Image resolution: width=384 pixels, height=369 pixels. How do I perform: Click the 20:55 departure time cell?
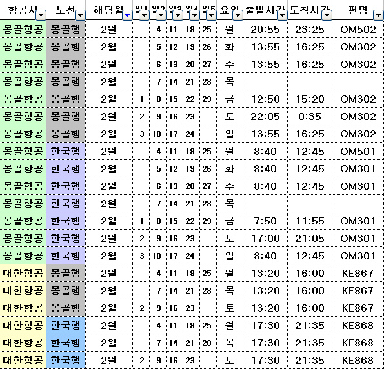(x=265, y=30)
